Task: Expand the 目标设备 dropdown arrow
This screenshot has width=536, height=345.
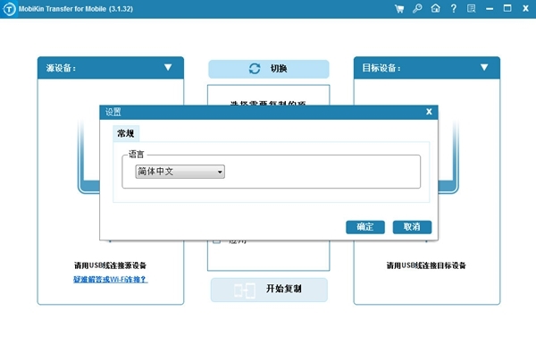Action: tap(484, 67)
